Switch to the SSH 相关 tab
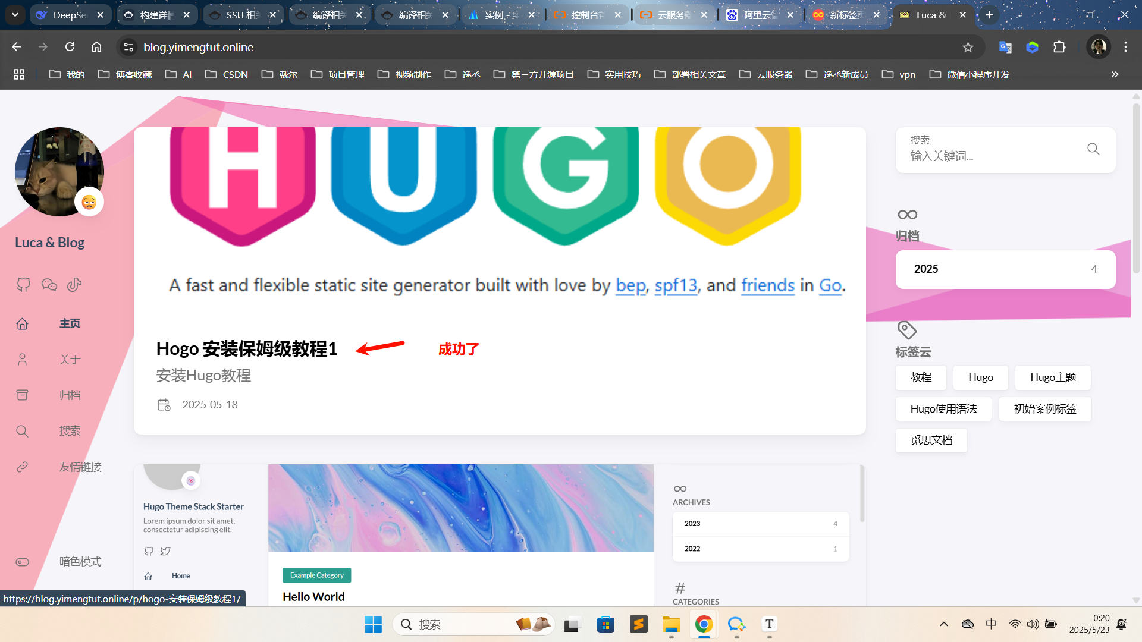Image resolution: width=1142 pixels, height=642 pixels. (243, 15)
